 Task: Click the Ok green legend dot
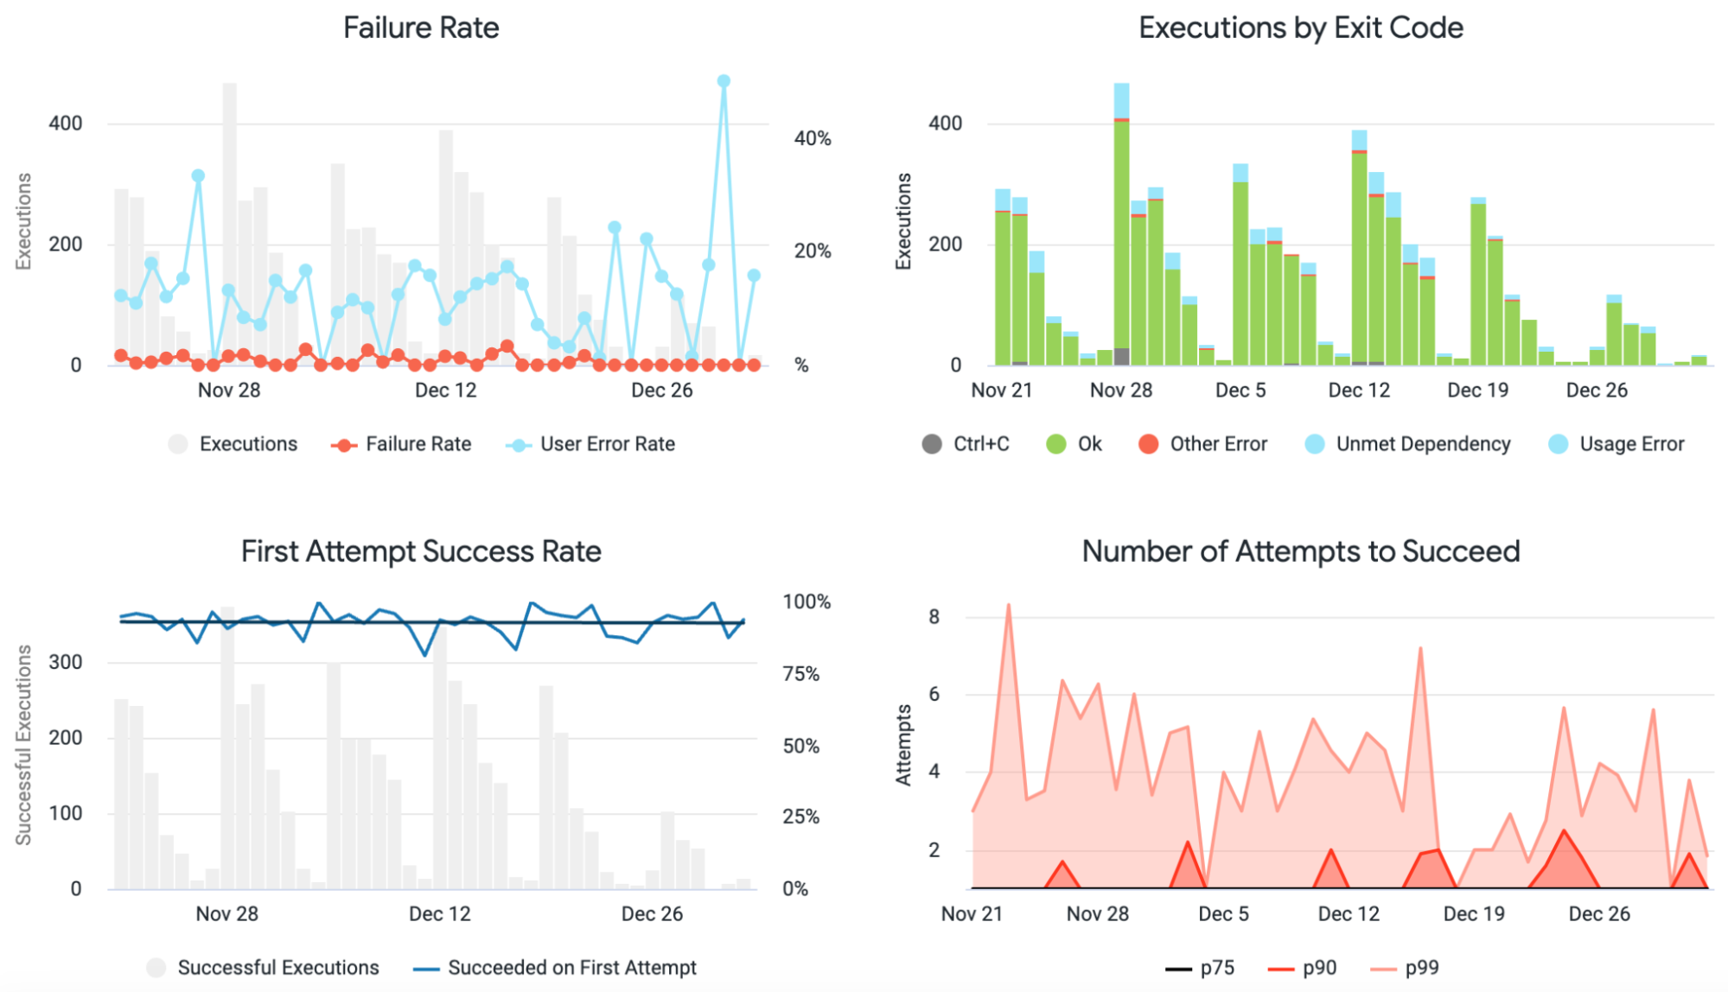coord(1055,444)
